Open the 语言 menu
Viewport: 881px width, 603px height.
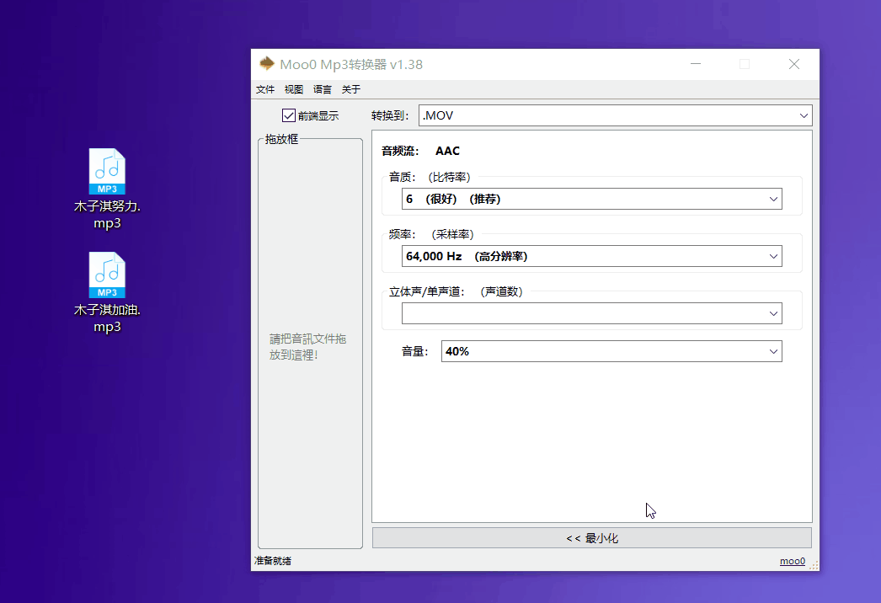[323, 89]
